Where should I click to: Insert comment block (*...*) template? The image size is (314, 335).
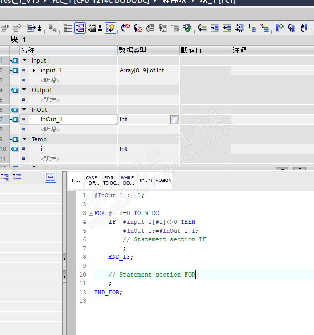(x=146, y=180)
